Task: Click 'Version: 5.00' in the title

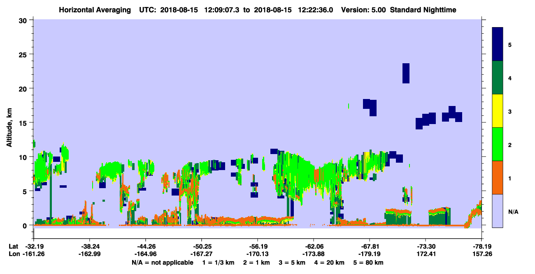Action: click(363, 9)
